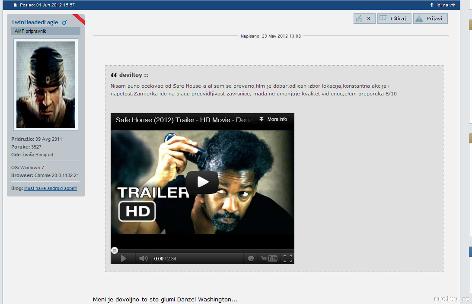Viewport: 472px width, 304px height.
Task: Click the YouTube logo in player
Action: 269,259
